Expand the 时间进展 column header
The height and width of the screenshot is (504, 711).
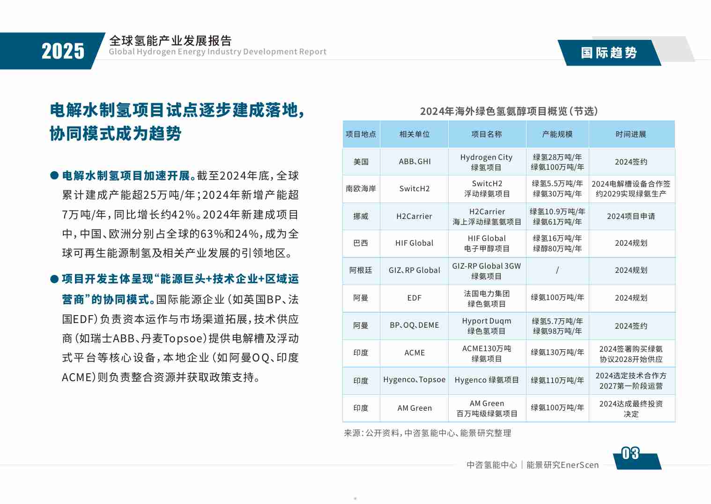[632, 134]
